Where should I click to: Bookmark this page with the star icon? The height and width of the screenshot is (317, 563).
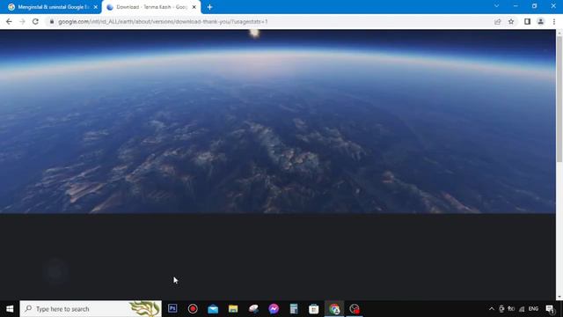point(511,21)
